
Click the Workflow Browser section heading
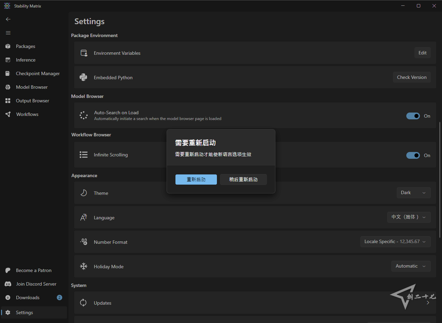(x=91, y=135)
